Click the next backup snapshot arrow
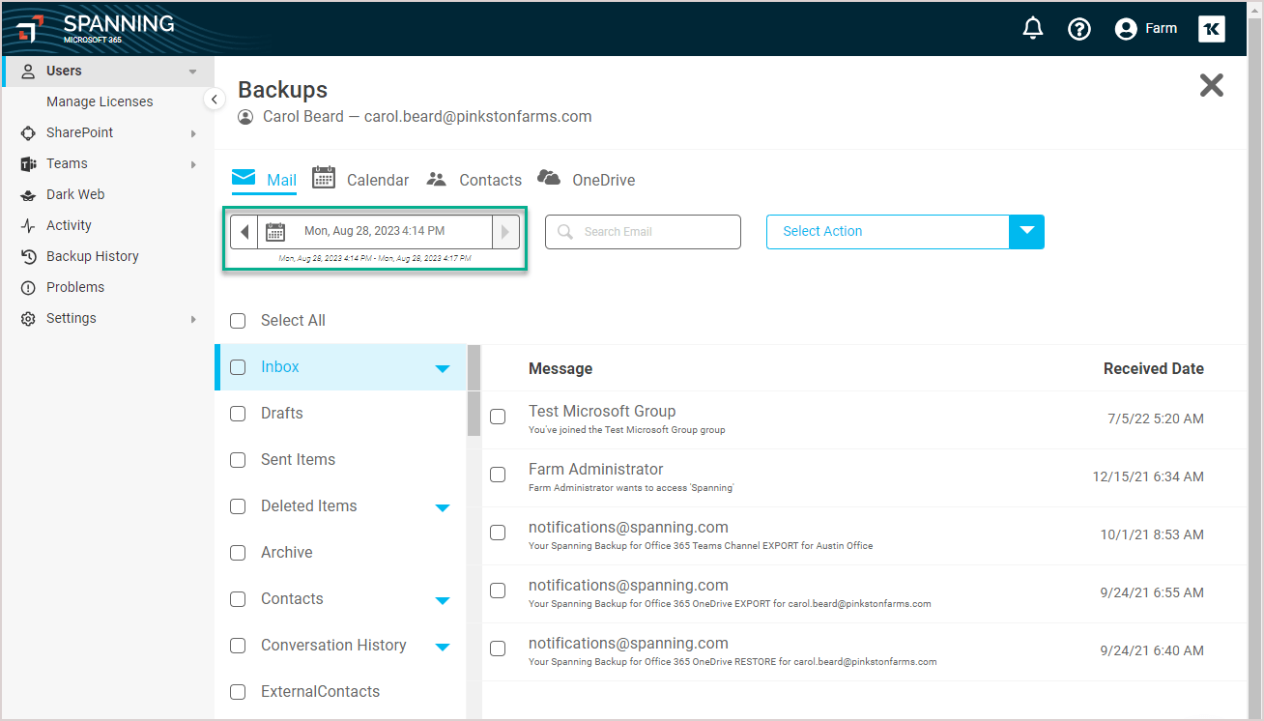 [504, 231]
